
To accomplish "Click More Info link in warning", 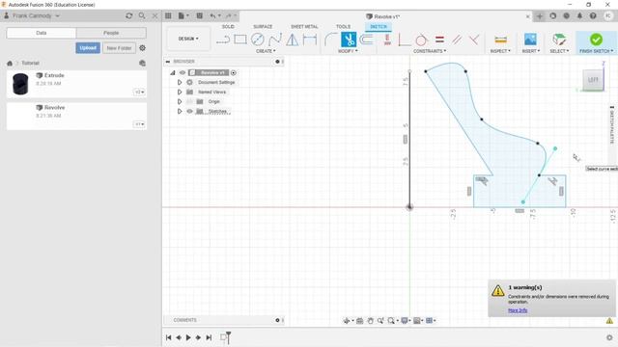I will 518,310.
